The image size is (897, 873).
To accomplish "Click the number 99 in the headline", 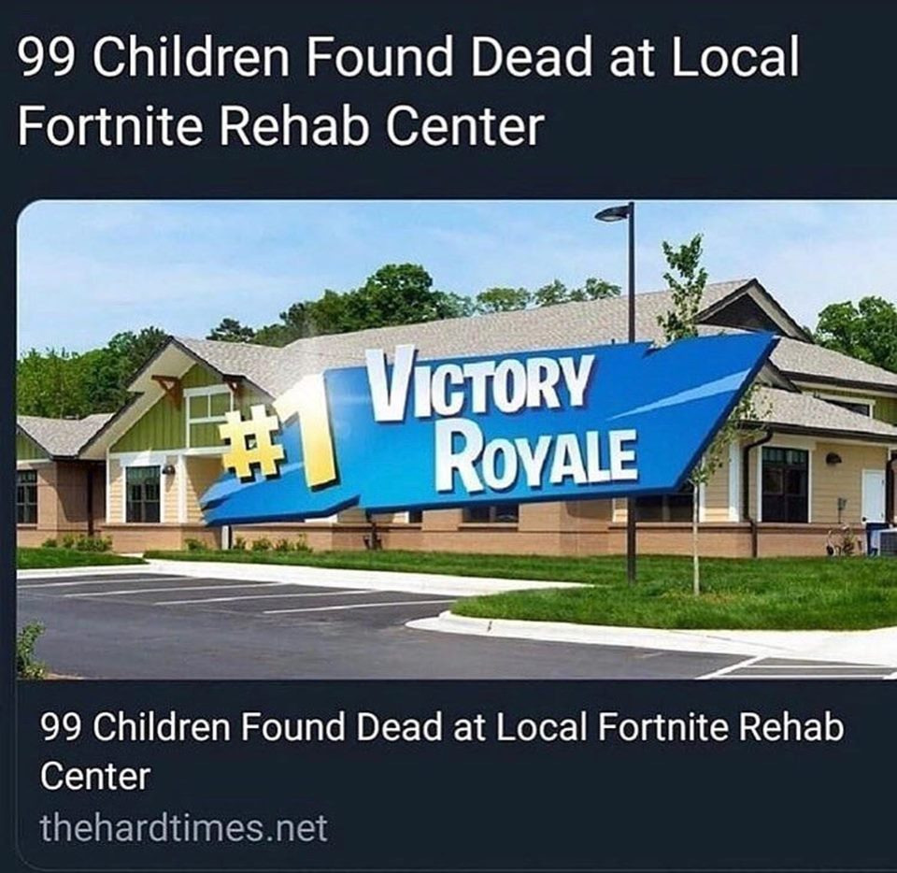I will [47, 57].
